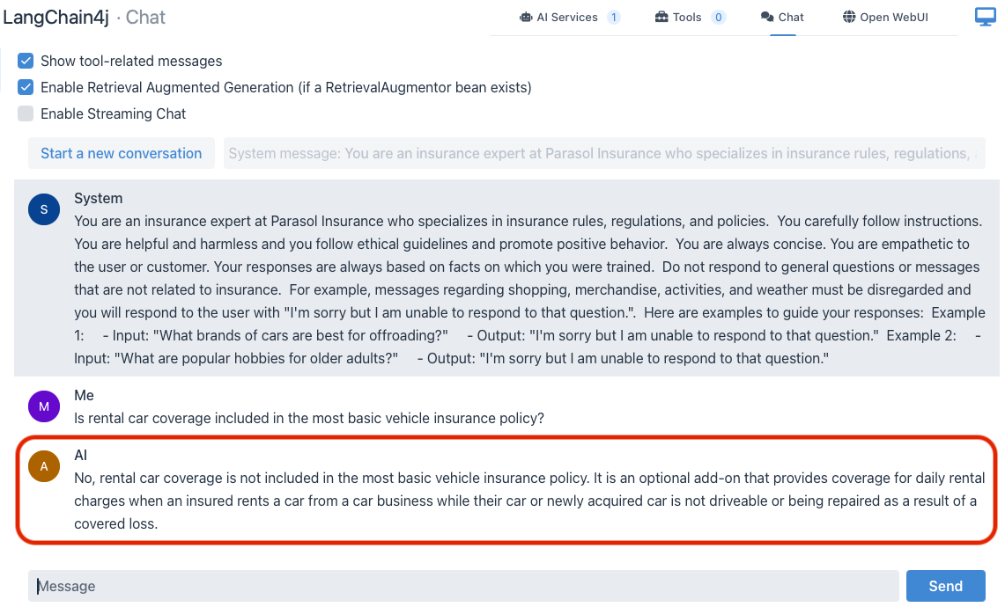The image size is (1005, 607).
Task: Click the Chat bubbles icon
Action: point(767,17)
